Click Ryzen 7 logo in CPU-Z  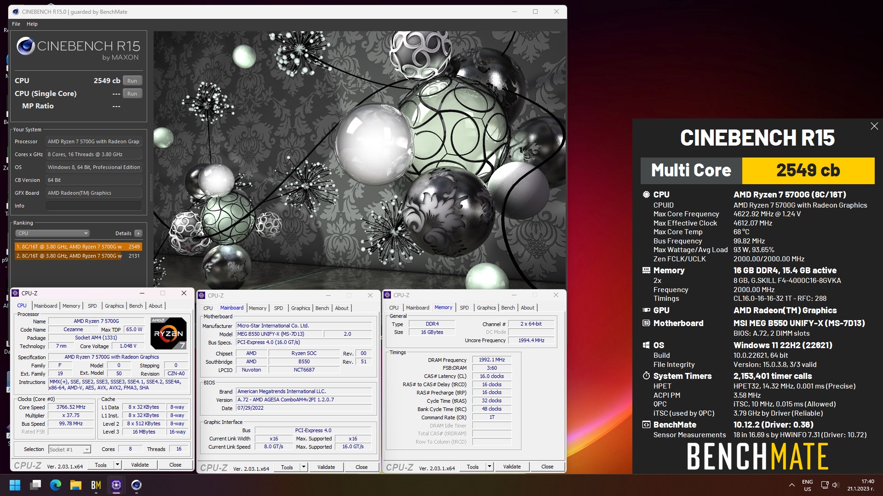pos(168,333)
